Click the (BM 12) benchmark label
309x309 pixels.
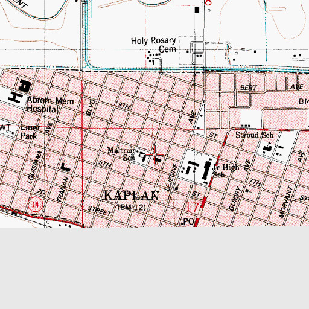coord(132,207)
